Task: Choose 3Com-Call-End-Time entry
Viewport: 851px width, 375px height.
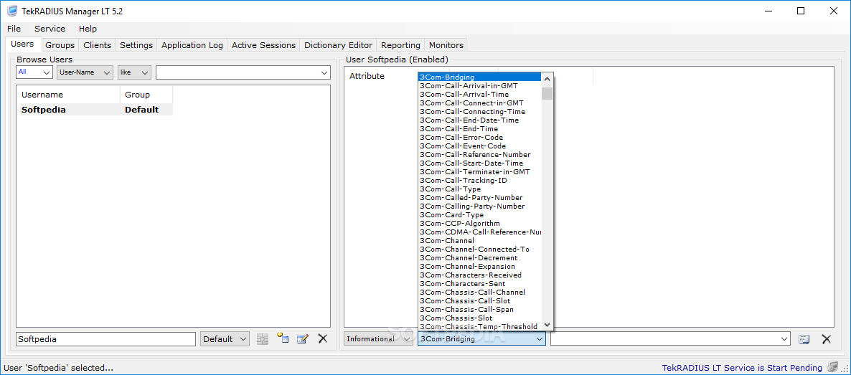Action: click(480, 128)
